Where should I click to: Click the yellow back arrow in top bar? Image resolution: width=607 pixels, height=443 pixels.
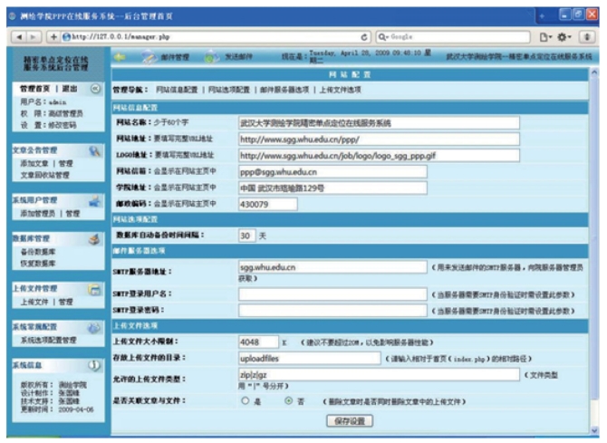tap(120, 57)
